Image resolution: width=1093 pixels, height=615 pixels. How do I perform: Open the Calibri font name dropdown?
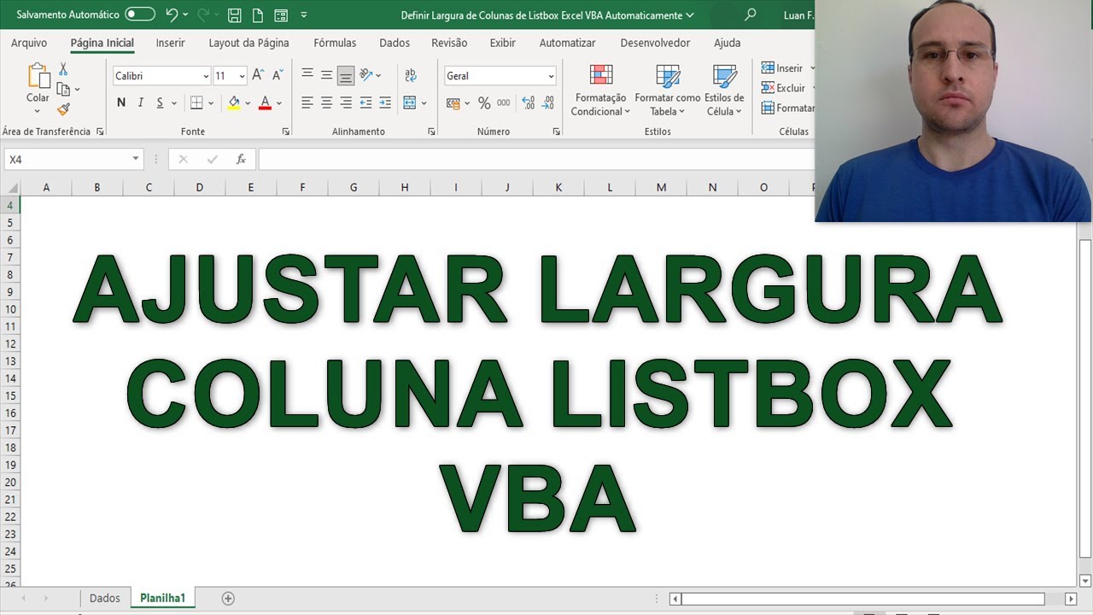point(206,76)
